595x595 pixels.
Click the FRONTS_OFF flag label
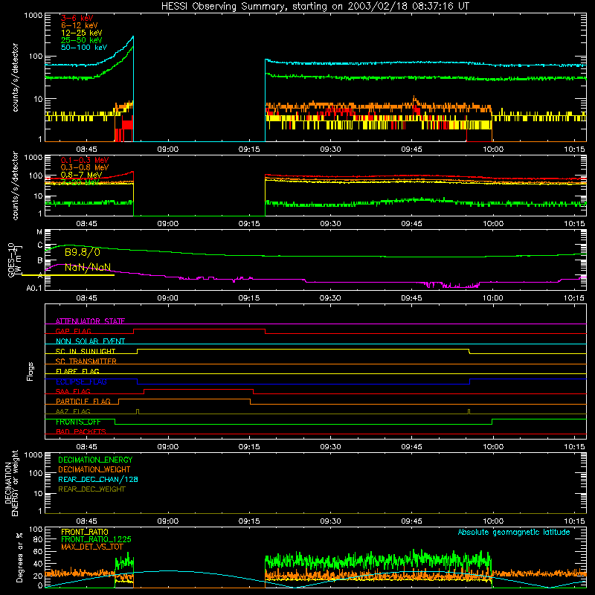78,422
